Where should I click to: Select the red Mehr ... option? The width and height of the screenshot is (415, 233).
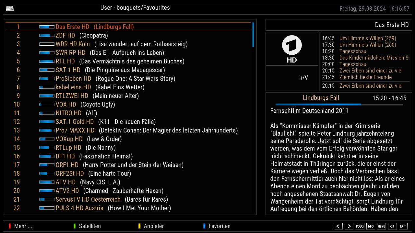[x=23, y=226]
